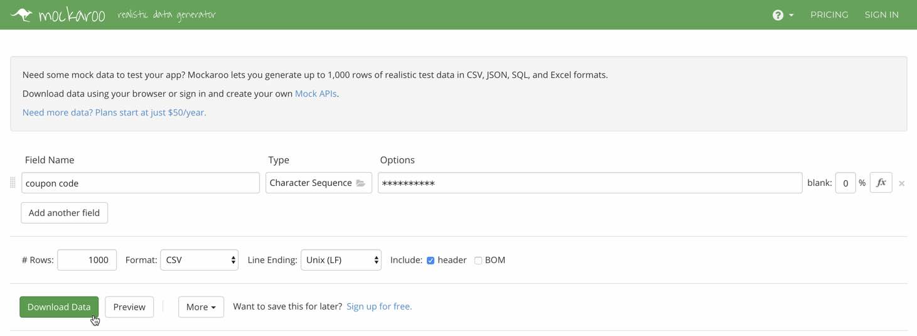The image size is (917, 336).
Task: Click Sign In in the top bar
Action: (881, 14)
